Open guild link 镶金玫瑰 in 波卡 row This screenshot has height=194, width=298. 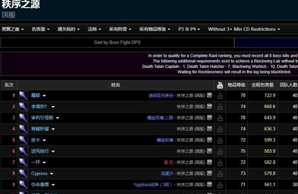[x=165, y=140]
